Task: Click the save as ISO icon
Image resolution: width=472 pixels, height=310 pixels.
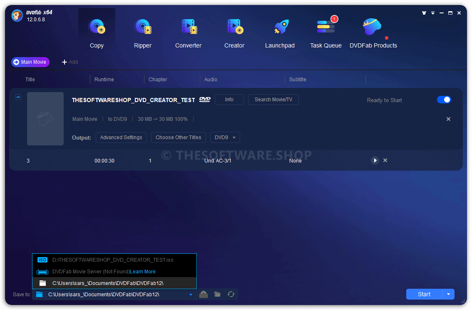Action: 204,294
